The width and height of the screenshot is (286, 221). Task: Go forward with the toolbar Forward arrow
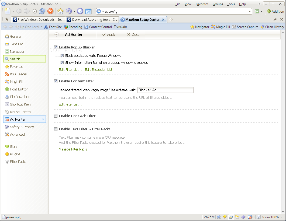27,11
